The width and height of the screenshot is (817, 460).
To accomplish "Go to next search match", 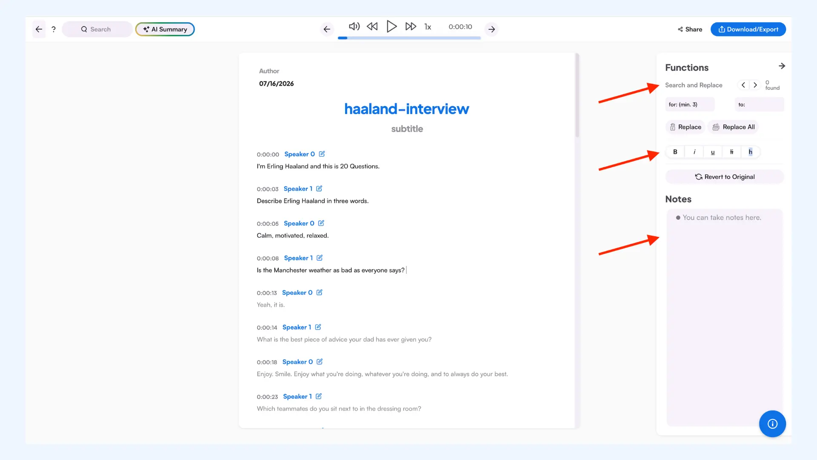I will [x=755, y=85].
